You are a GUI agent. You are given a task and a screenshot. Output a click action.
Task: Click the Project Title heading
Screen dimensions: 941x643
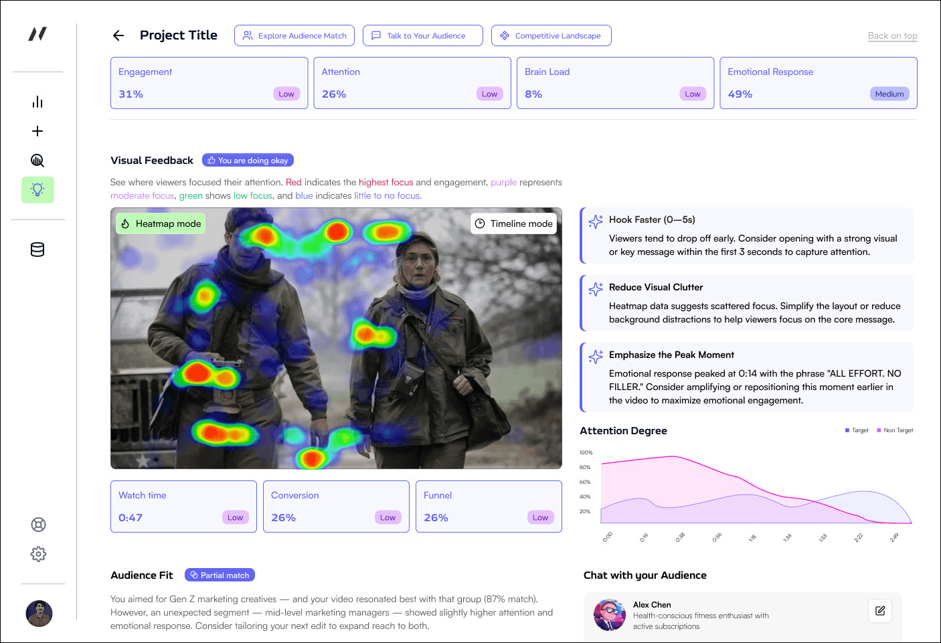[x=179, y=35]
